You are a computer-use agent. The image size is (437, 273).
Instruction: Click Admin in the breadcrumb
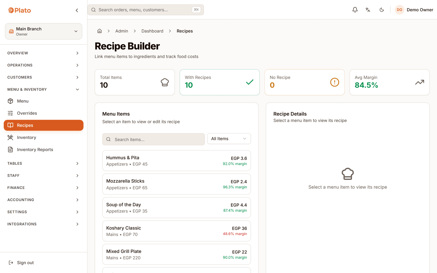[x=122, y=31]
